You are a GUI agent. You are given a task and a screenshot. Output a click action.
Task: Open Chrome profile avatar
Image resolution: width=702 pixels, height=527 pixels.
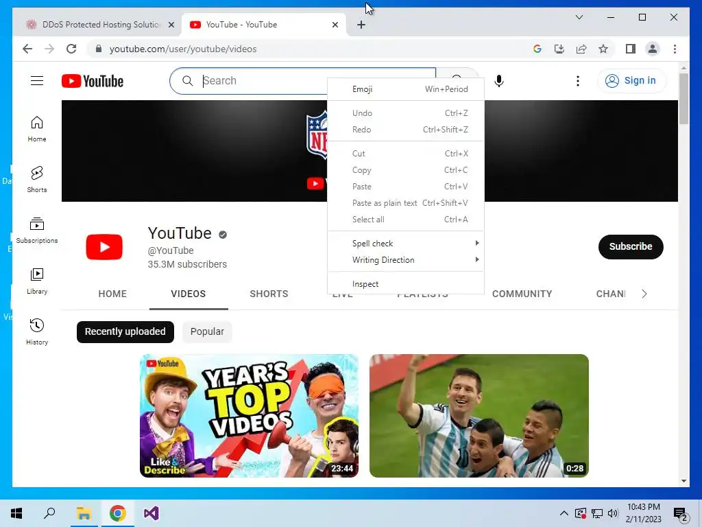point(653,49)
